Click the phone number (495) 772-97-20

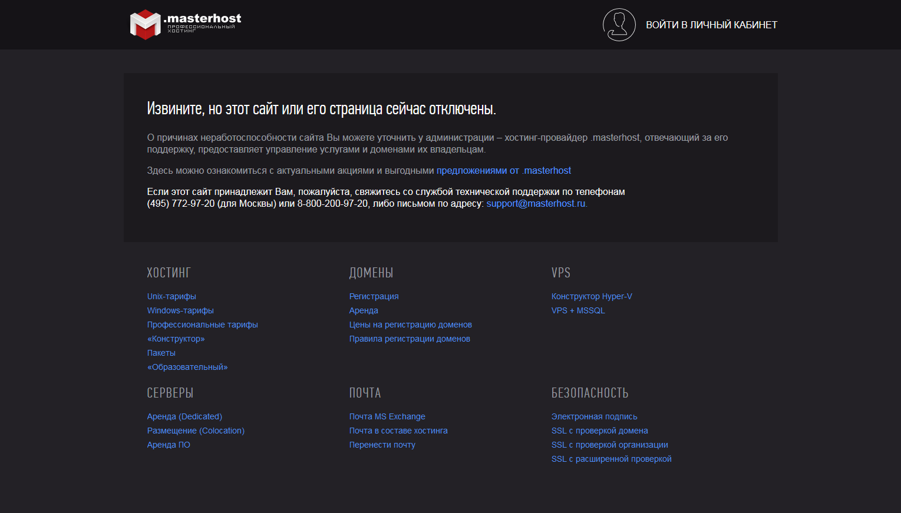pos(181,204)
